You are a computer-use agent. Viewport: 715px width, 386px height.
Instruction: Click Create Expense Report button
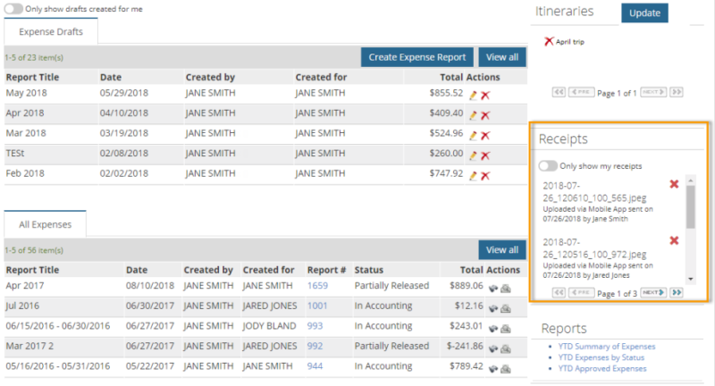417,57
